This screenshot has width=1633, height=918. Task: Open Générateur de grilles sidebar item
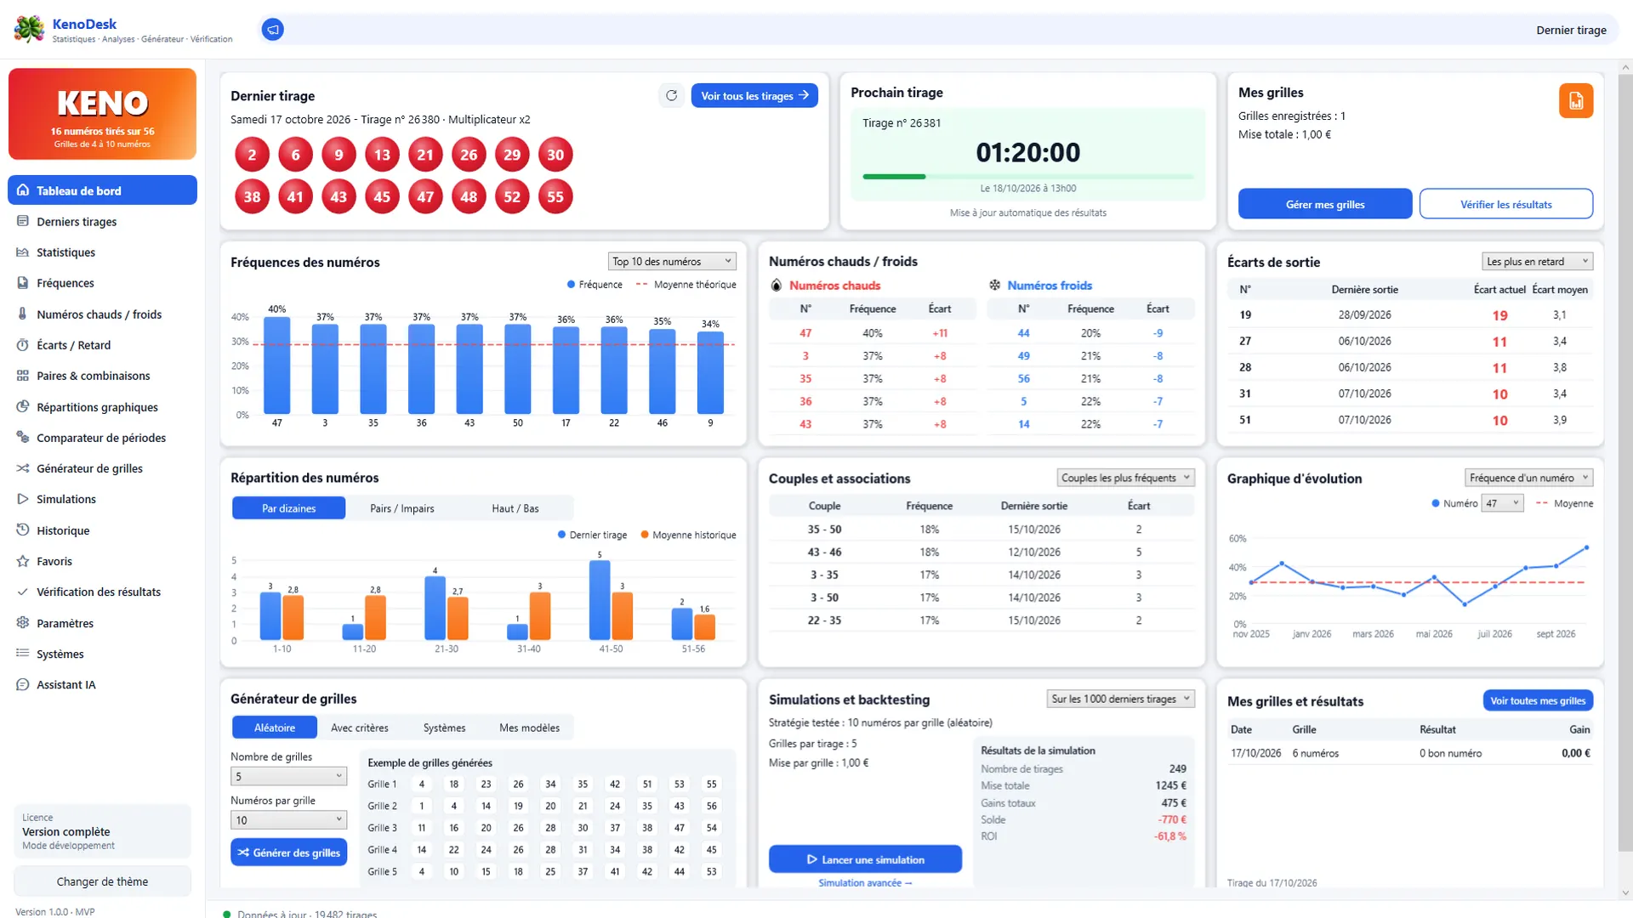[102, 468]
